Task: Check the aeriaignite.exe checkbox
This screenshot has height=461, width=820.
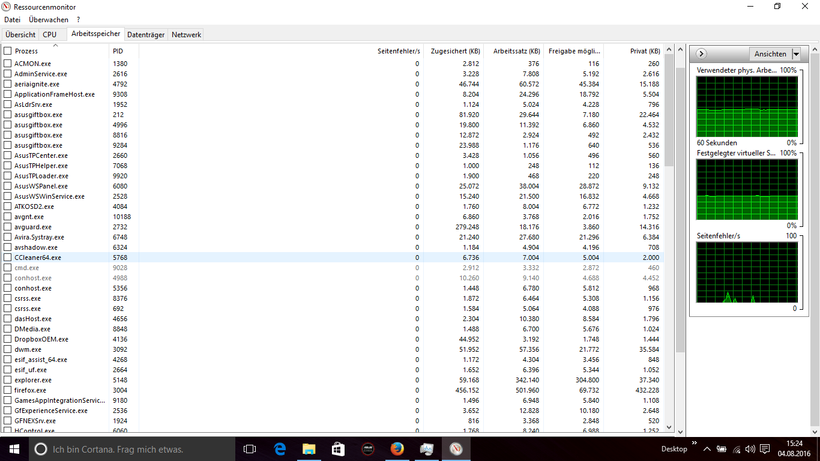Action: 7,84
